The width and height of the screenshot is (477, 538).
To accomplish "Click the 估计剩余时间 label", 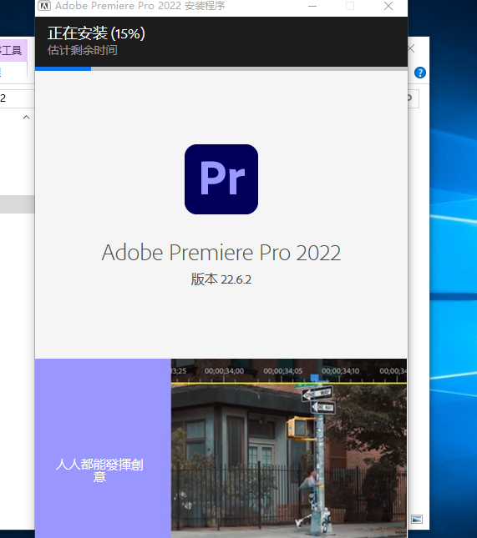I will (83, 50).
